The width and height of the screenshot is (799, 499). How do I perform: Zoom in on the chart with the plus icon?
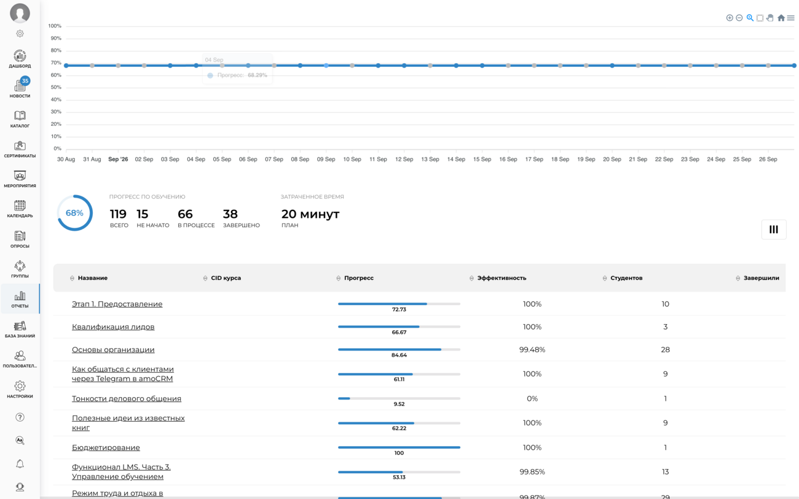coord(730,18)
